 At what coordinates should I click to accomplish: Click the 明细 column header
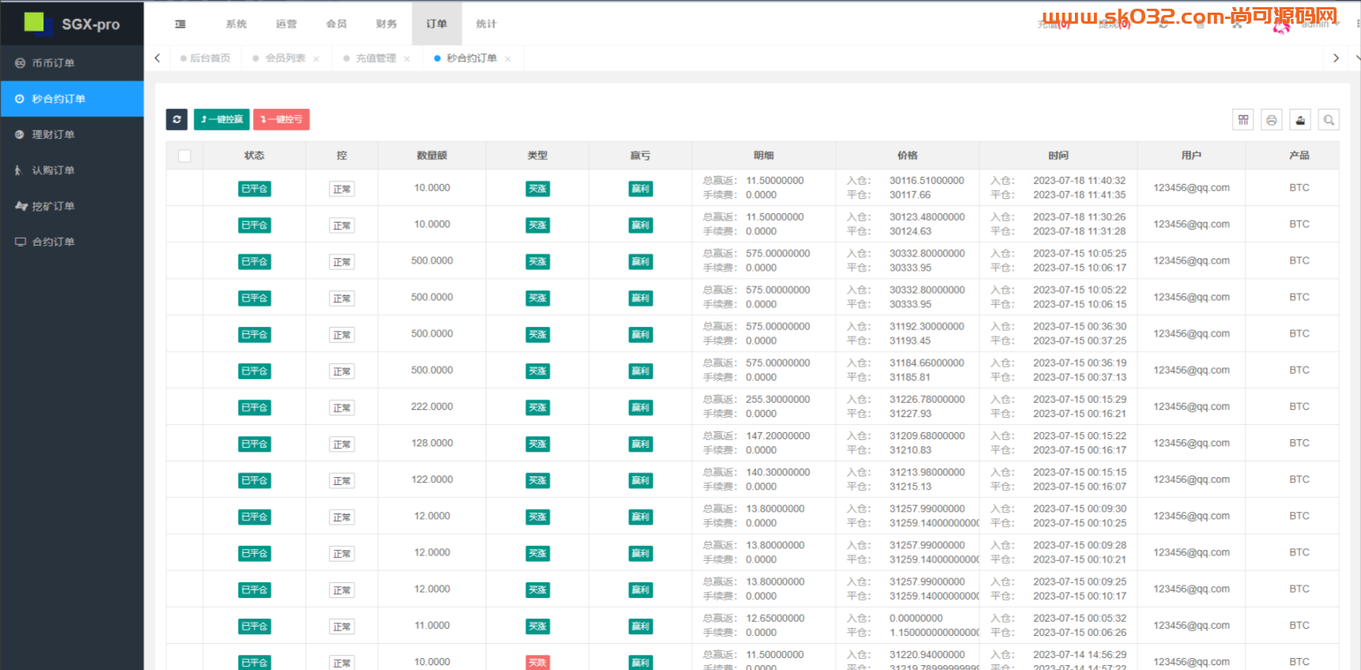point(763,156)
